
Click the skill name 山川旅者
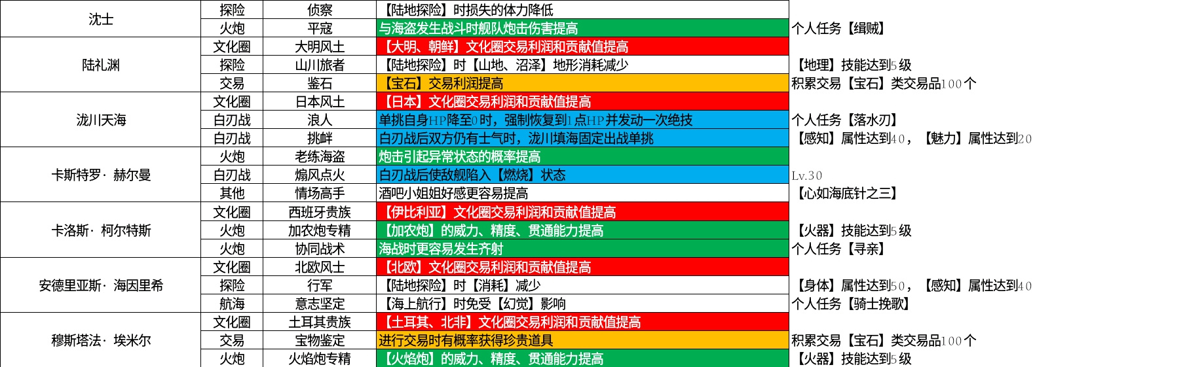(320, 65)
